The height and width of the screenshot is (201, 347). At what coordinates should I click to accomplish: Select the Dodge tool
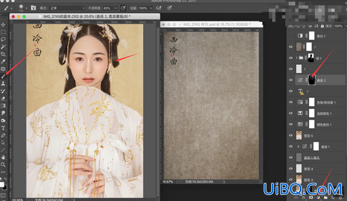(3, 121)
